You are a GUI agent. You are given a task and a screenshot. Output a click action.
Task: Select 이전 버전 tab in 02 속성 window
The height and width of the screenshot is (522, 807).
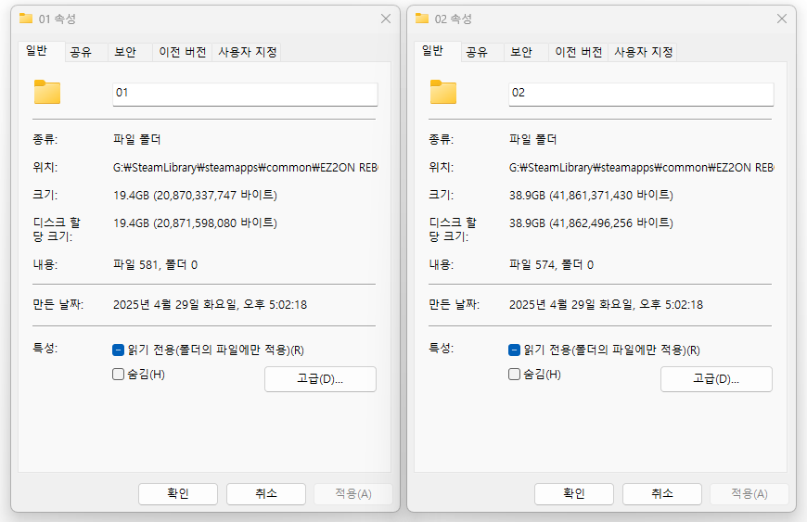coord(578,53)
